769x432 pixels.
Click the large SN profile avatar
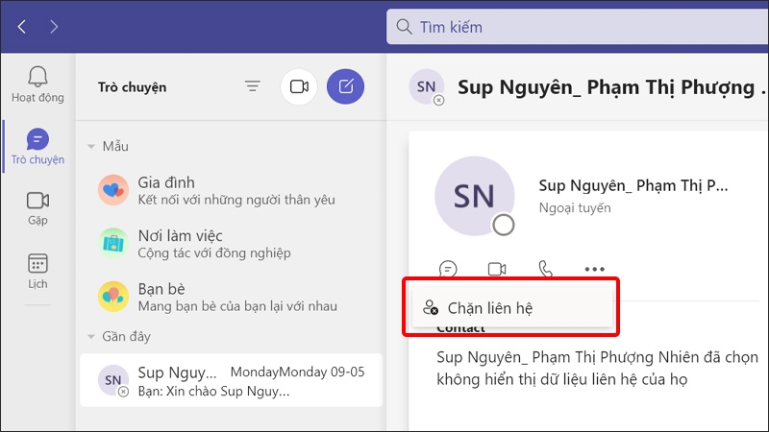pyautogui.click(x=474, y=196)
